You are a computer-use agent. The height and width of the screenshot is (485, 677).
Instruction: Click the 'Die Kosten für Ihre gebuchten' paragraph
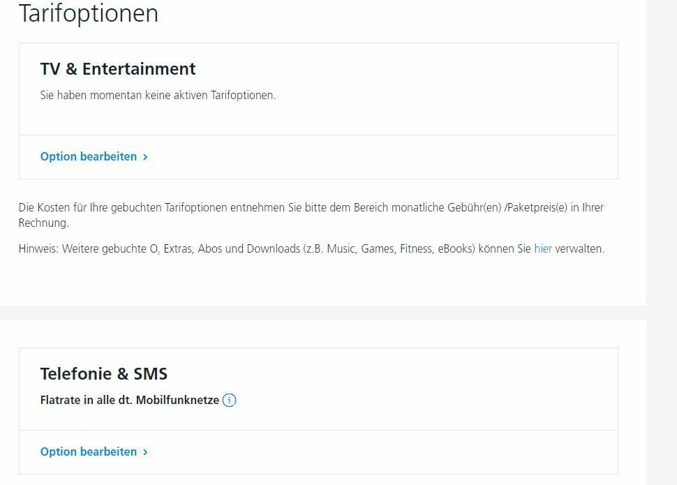coord(311,215)
